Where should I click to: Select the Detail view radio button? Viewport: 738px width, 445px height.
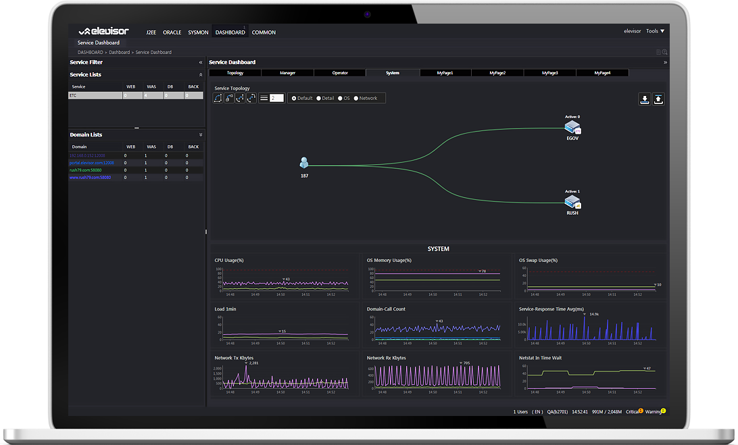318,99
